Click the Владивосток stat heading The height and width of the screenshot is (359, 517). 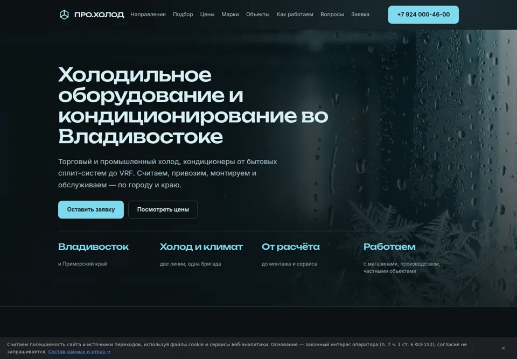coord(93,247)
